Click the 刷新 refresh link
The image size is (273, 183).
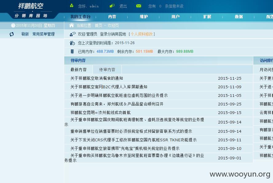click(x=25, y=34)
